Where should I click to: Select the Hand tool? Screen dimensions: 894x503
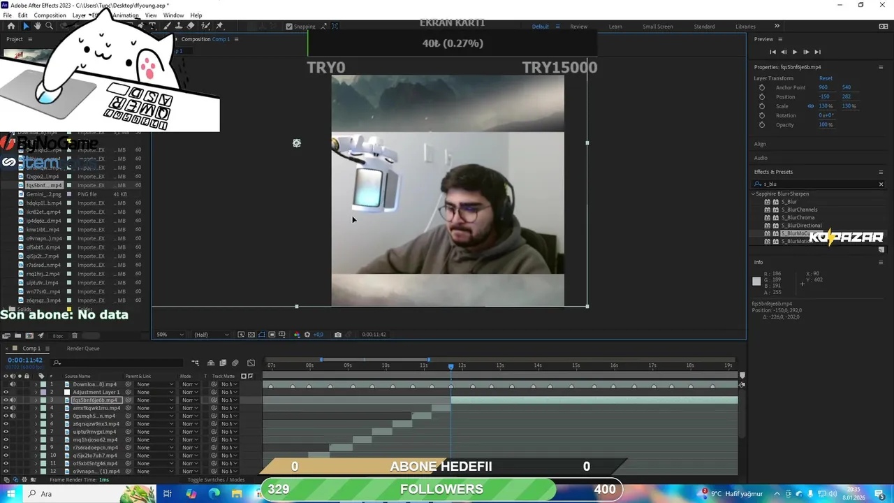tap(38, 26)
